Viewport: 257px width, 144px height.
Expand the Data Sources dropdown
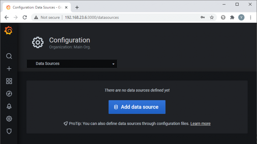72,64
